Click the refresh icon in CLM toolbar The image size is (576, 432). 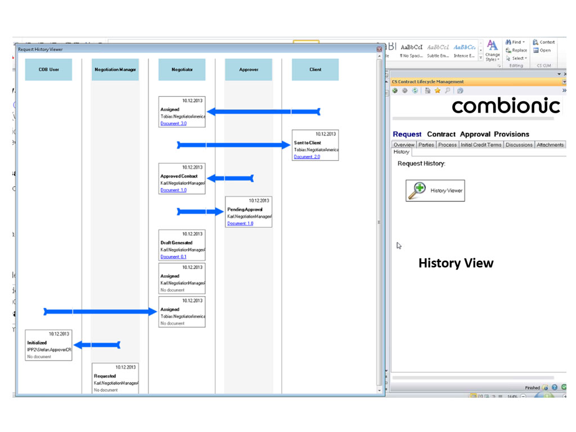point(415,91)
